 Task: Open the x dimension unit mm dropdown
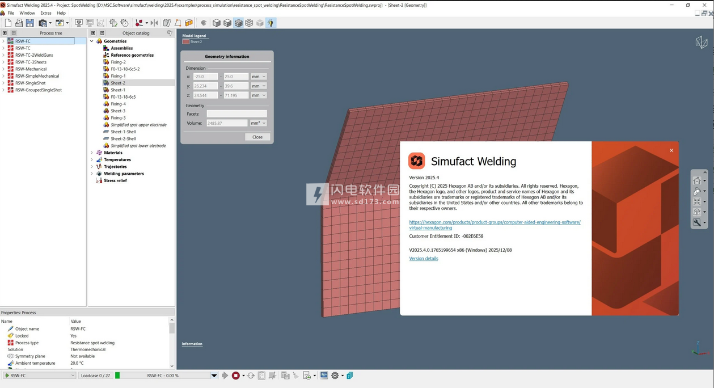259,77
